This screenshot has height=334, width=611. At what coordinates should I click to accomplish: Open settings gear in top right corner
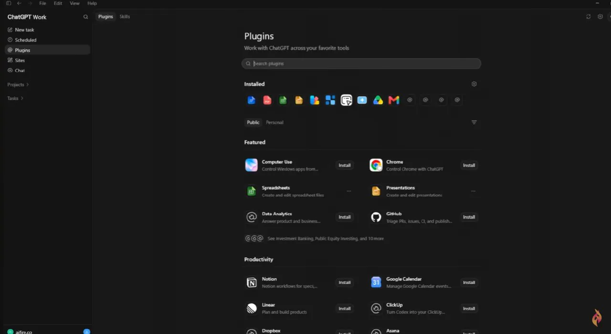600,17
